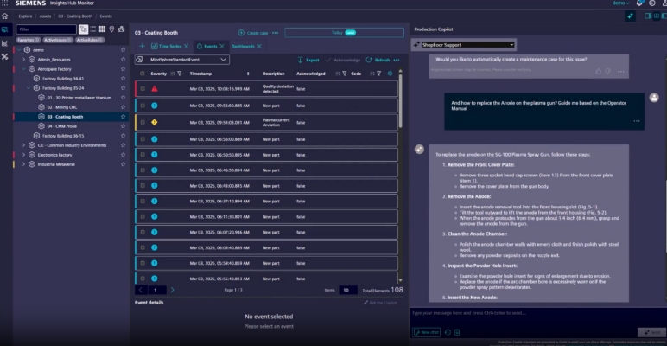
Task: Give thumbs down to Copilot answer
Action: [x=608, y=71]
